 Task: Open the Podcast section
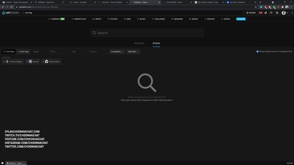209,19
